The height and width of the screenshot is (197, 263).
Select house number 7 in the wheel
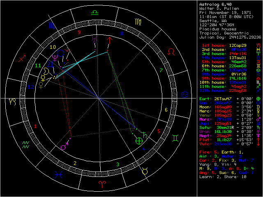tap(161, 71)
